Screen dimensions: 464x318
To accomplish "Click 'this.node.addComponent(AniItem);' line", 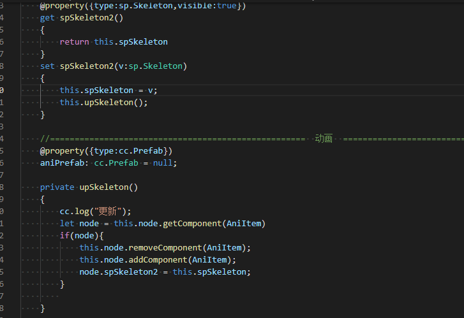I will [x=158, y=260].
